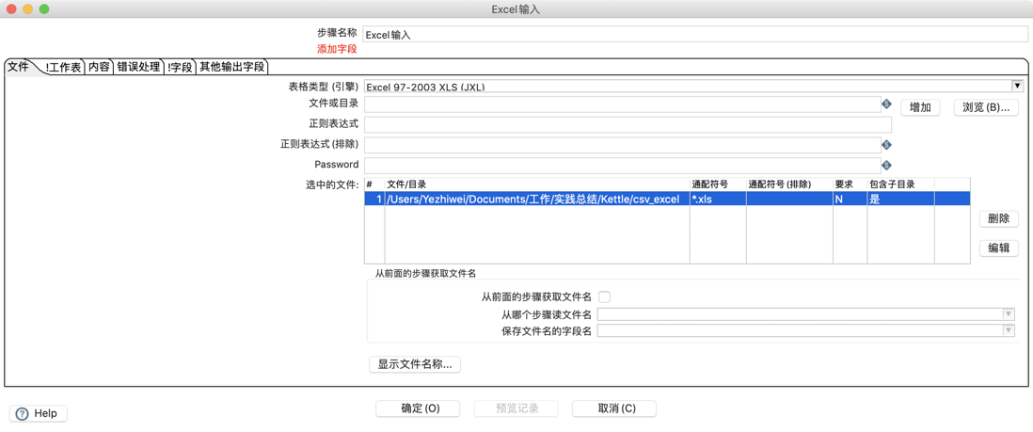This screenshot has height=432, width=1033.
Task: Switch to the 内容 tab
Action: (x=100, y=67)
